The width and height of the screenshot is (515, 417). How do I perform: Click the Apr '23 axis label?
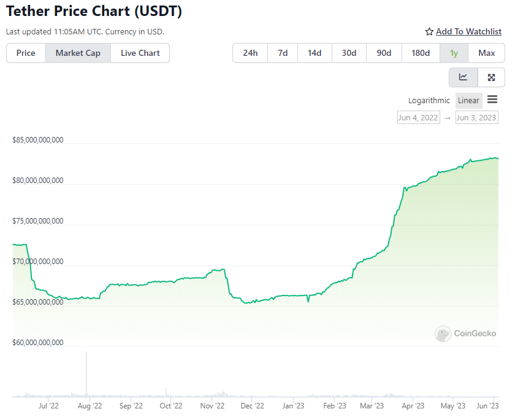point(413,406)
